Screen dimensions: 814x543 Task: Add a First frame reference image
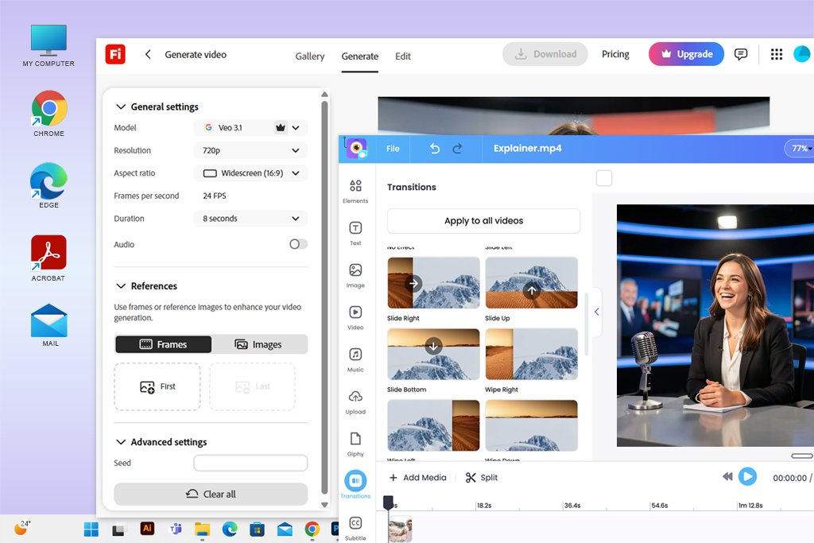tap(157, 386)
